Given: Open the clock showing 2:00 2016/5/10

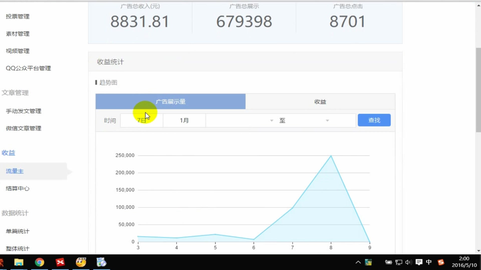Looking at the screenshot, I should point(464,262).
